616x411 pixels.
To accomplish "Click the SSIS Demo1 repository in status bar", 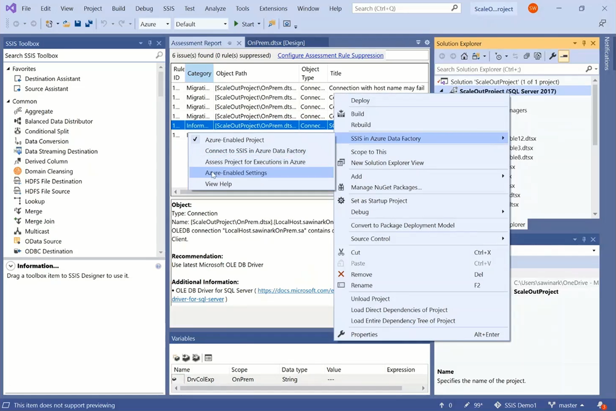I will pyautogui.click(x=515, y=405).
